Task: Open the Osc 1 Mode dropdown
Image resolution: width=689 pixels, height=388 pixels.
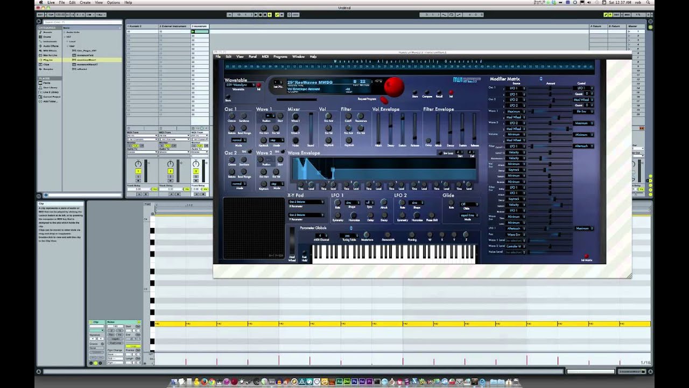Action: pos(238,140)
